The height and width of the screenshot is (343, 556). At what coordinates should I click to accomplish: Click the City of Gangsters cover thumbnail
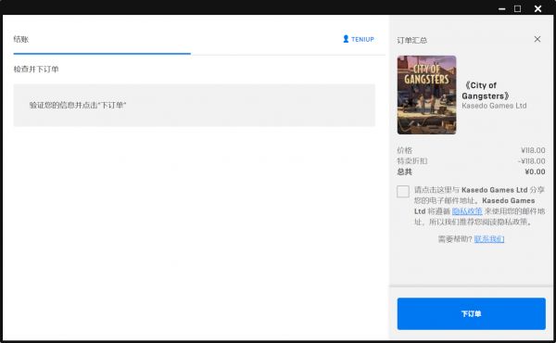click(426, 95)
